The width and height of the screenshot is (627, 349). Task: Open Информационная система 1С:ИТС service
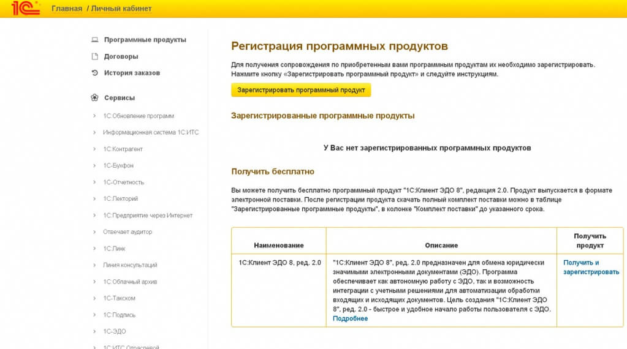[151, 132]
